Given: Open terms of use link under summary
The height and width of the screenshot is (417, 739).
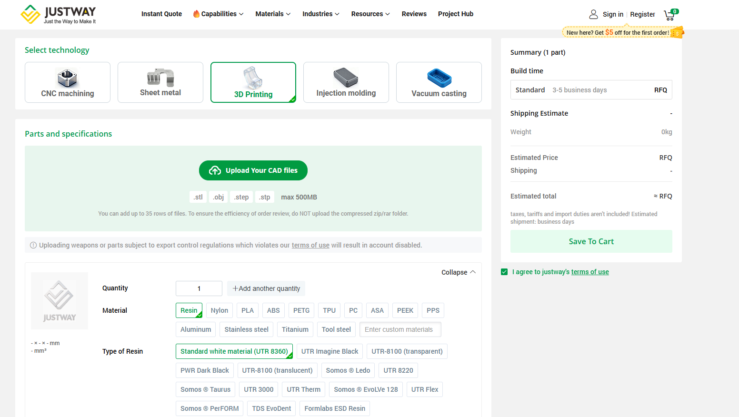Looking at the screenshot, I should tap(590, 272).
